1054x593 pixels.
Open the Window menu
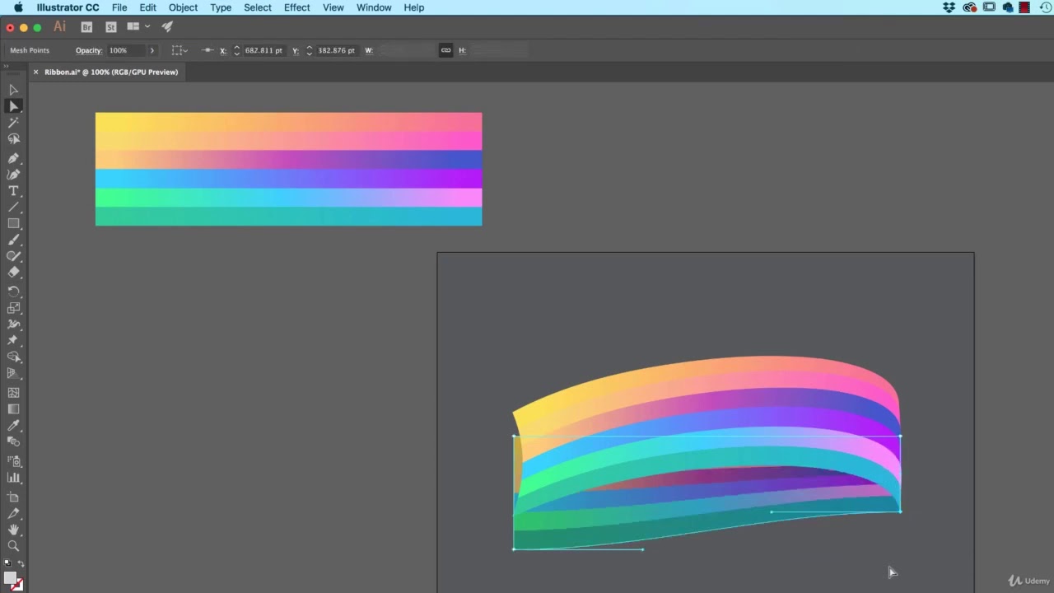coord(374,7)
